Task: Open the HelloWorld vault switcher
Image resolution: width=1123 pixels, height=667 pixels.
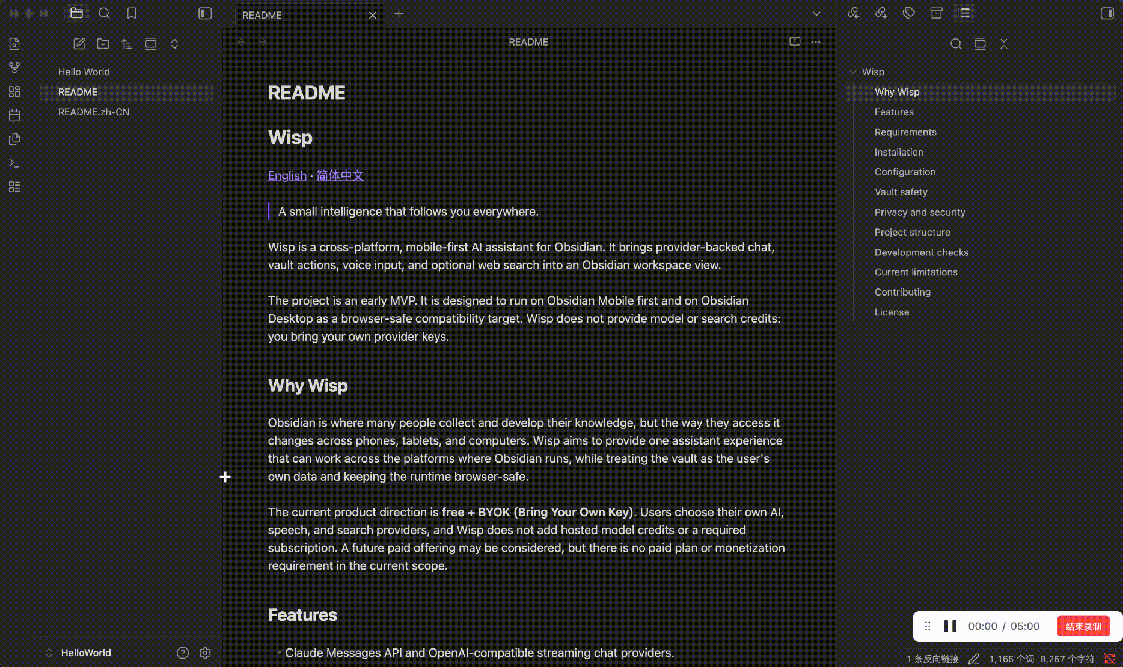Action: (78, 653)
